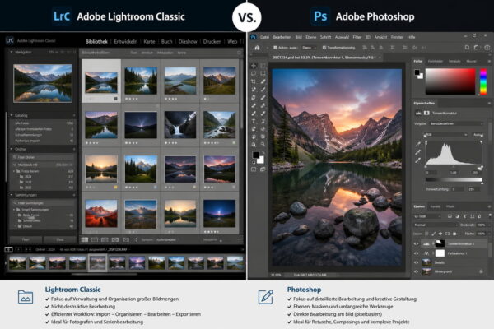
Task: Open the Bibliothek module tab
Action: coord(96,42)
